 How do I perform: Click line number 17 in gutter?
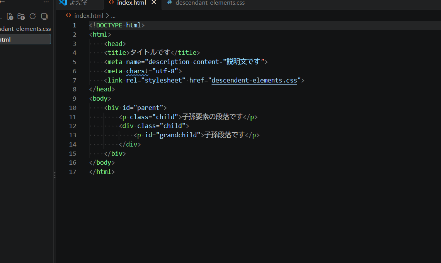[x=73, y=172]
